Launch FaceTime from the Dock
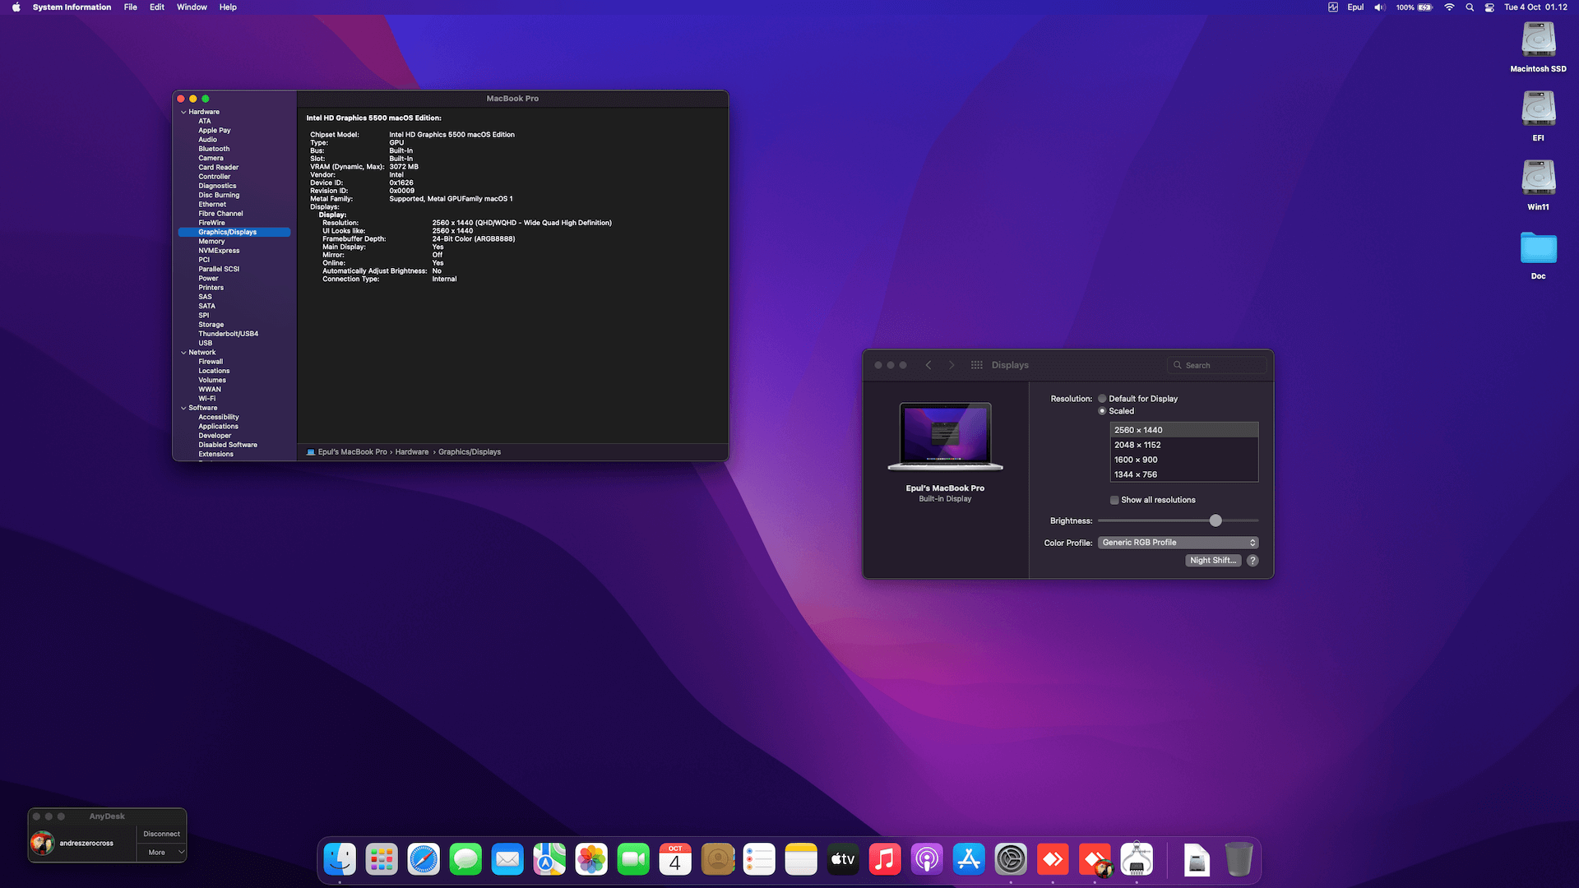The image size is (1579, 888). coord(633,859)
